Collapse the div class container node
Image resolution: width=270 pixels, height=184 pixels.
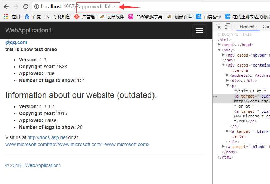tap(223, 65)
